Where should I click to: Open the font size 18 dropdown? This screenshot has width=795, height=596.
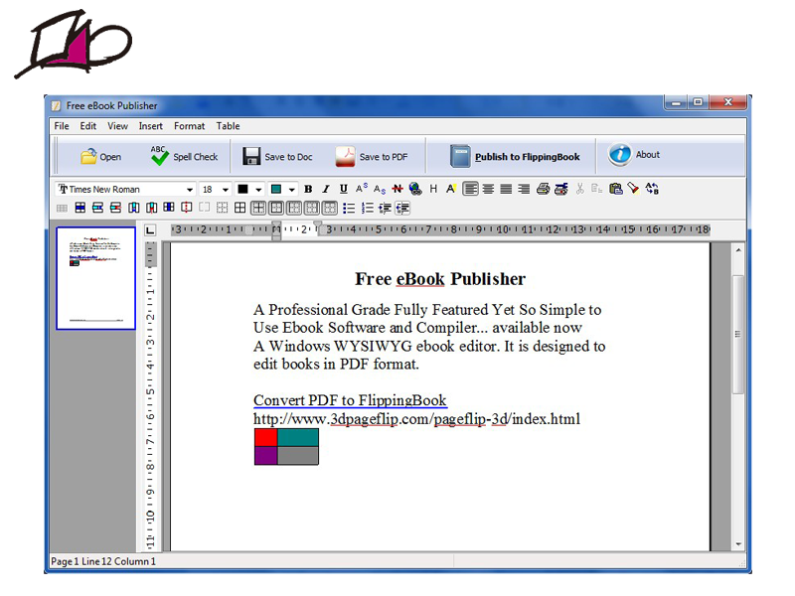(226, 190)
